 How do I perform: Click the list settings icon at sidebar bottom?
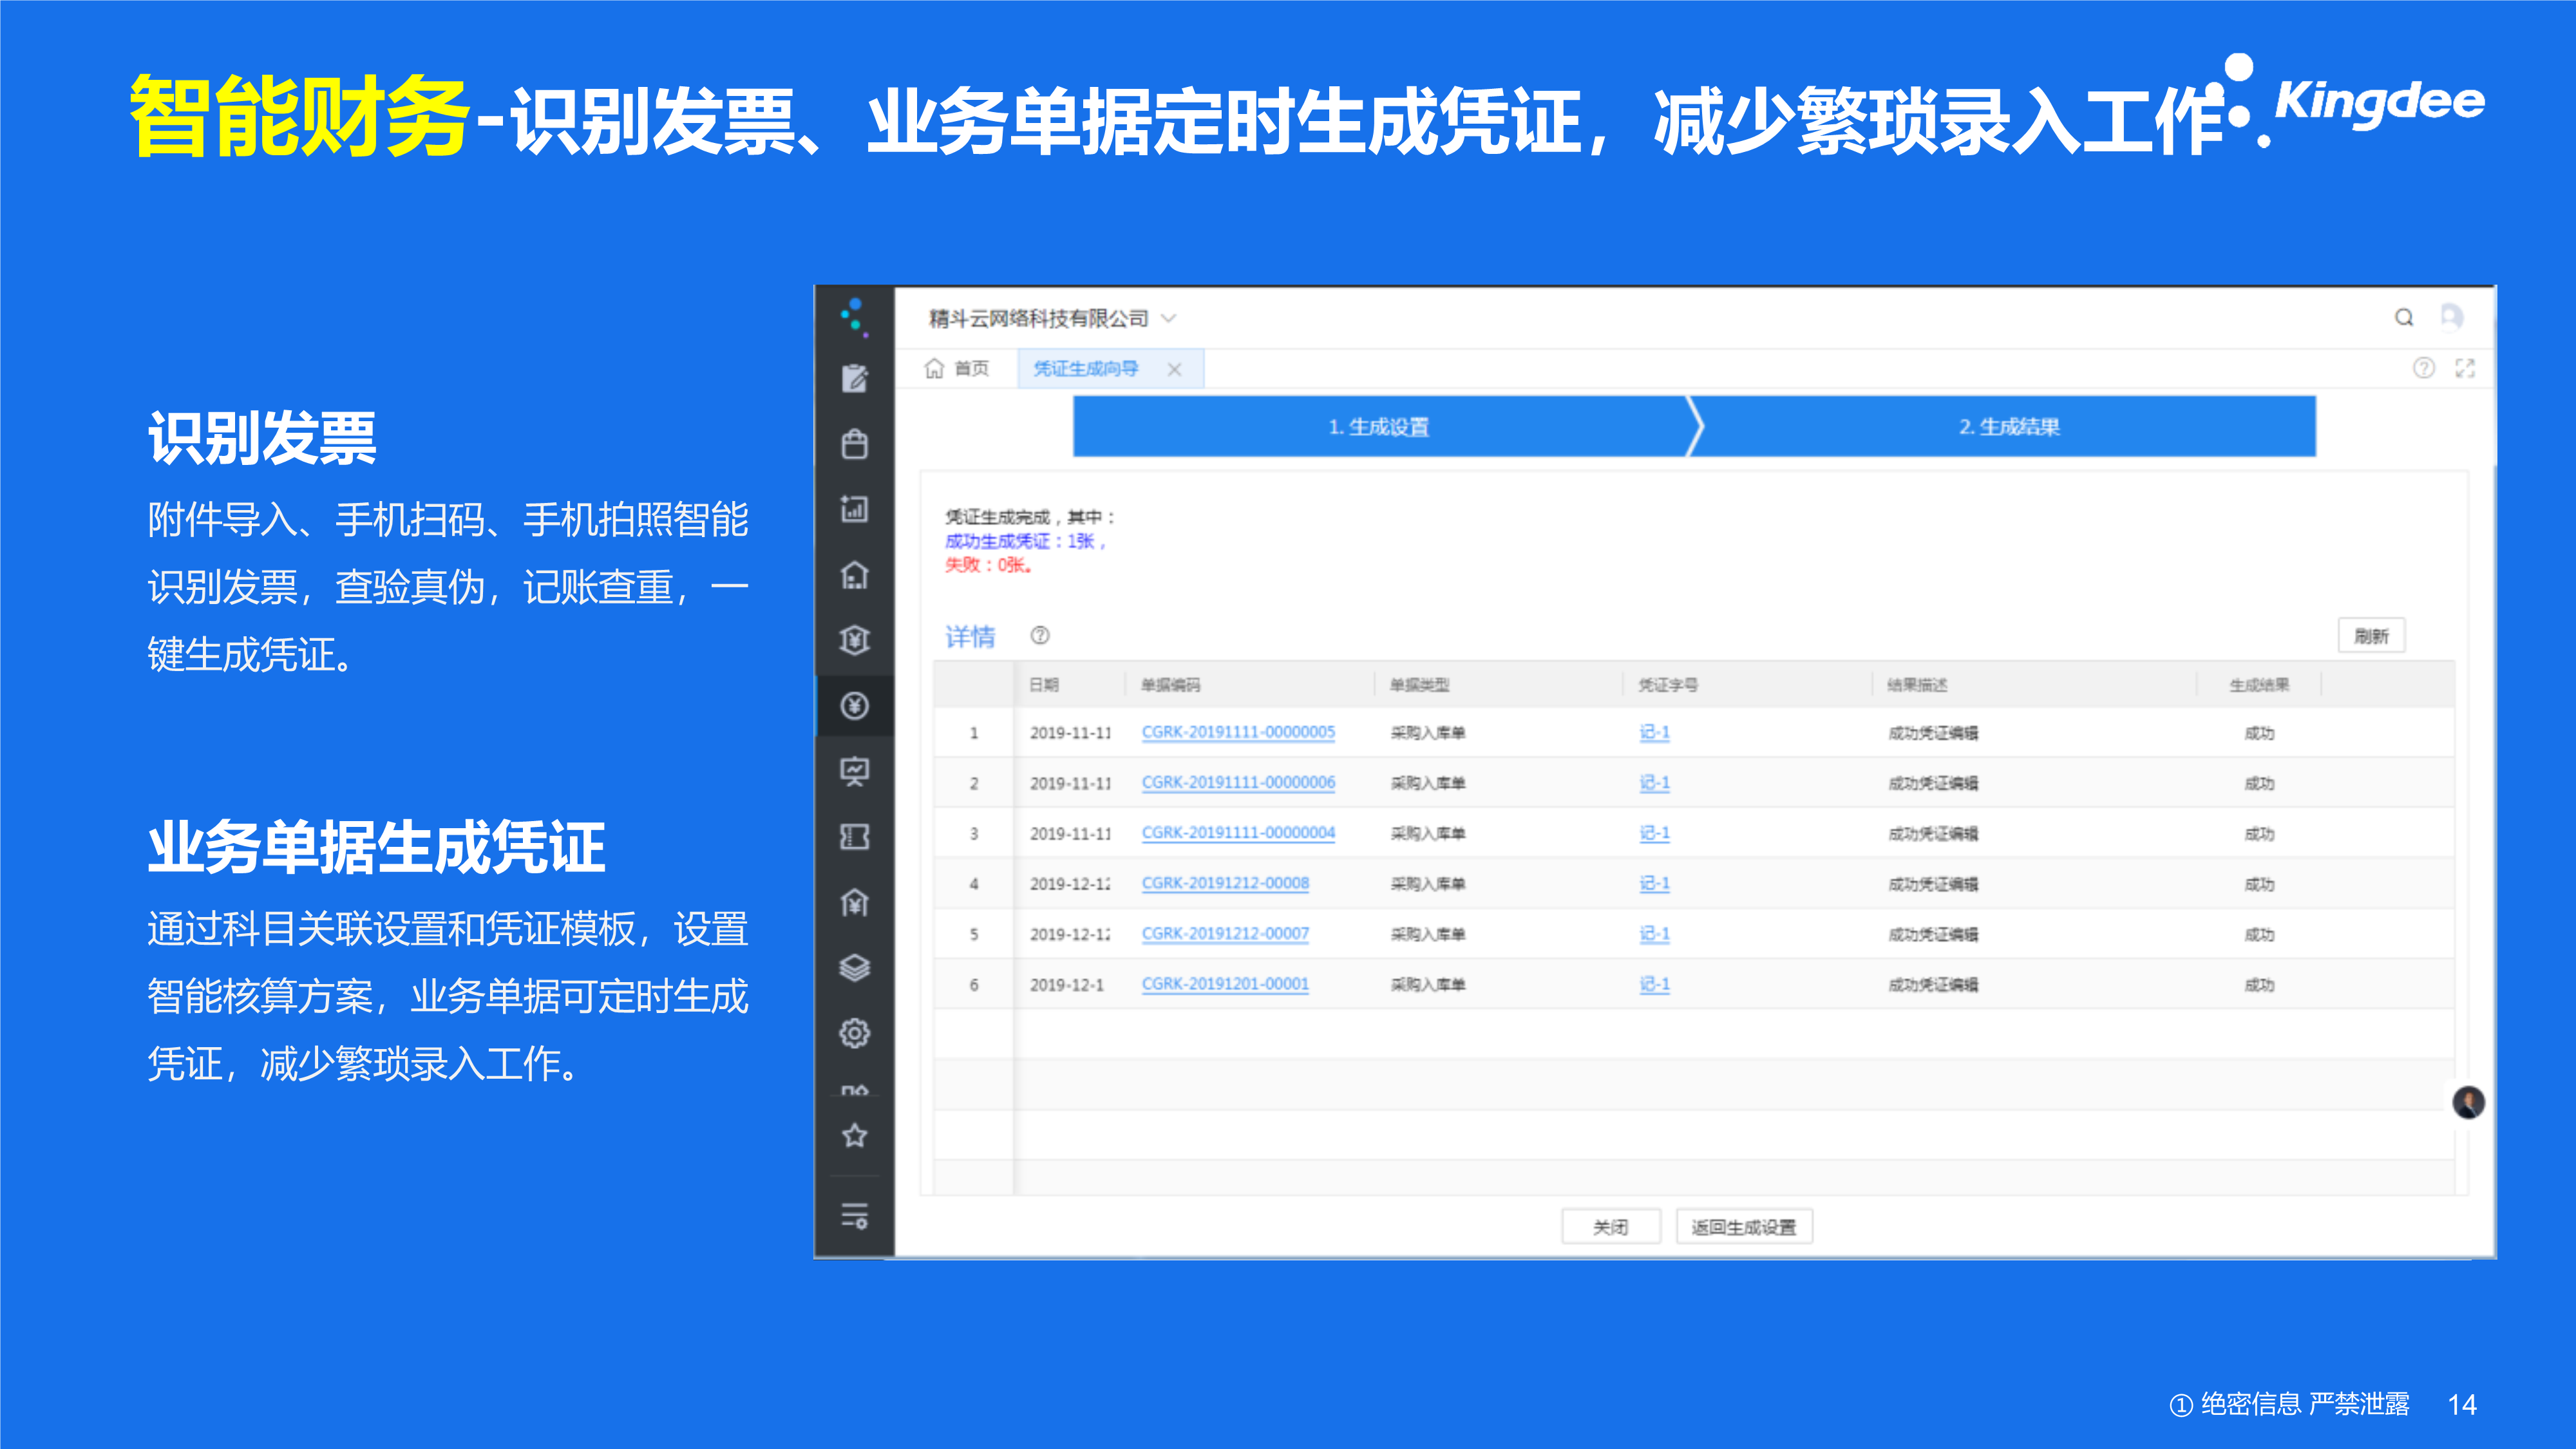[x=854, y=1216]
